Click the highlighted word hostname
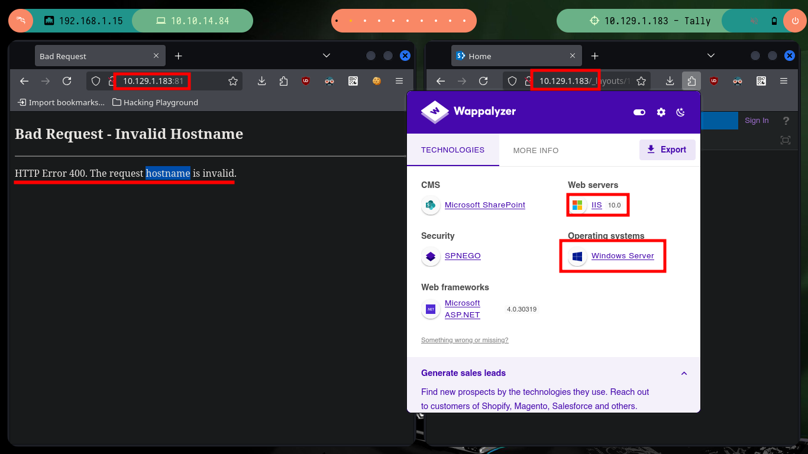Viewport: 808px width, 454px height. coord(168,173)
